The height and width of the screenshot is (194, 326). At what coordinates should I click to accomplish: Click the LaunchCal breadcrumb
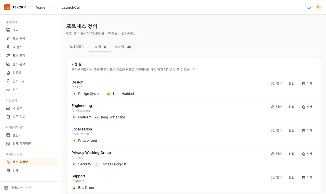pyautogui.click(x=71, y=7)
